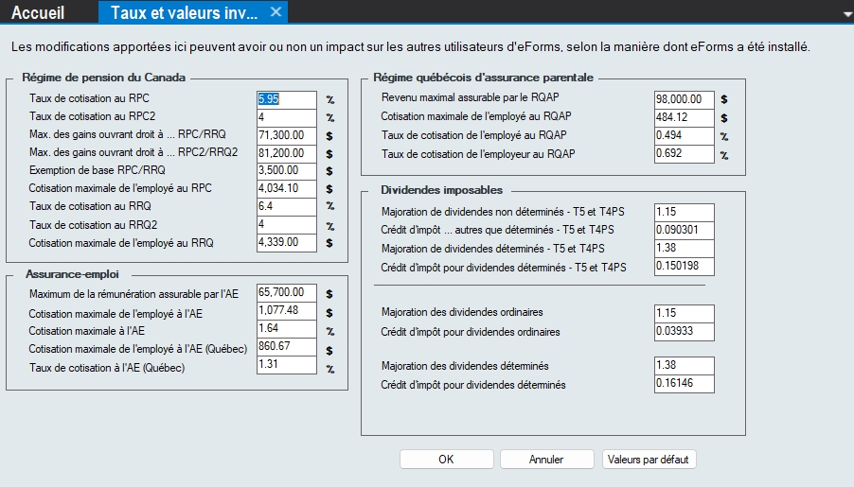854x487 pixels.
Task: Open the tab list dropdown arrow
Action: (847, 15)
